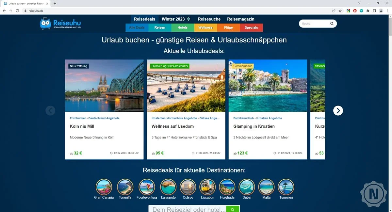Open the Lissabon destination circle
Screen dimensions: 392x212
click(207, 187)
